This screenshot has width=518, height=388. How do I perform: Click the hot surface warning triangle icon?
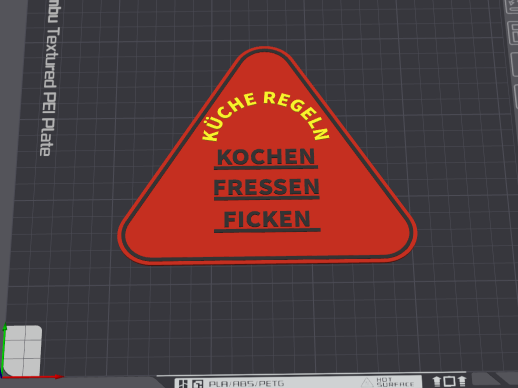point(366,383)
